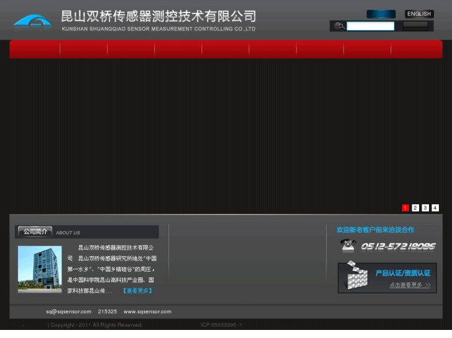The height and width of the screenshot is (338, 452).
Task: Follow the 点击查看更多 >> link
Action: 410,285
